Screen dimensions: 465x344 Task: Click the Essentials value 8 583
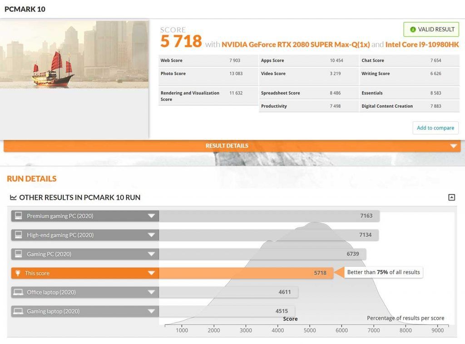[435, 93]
